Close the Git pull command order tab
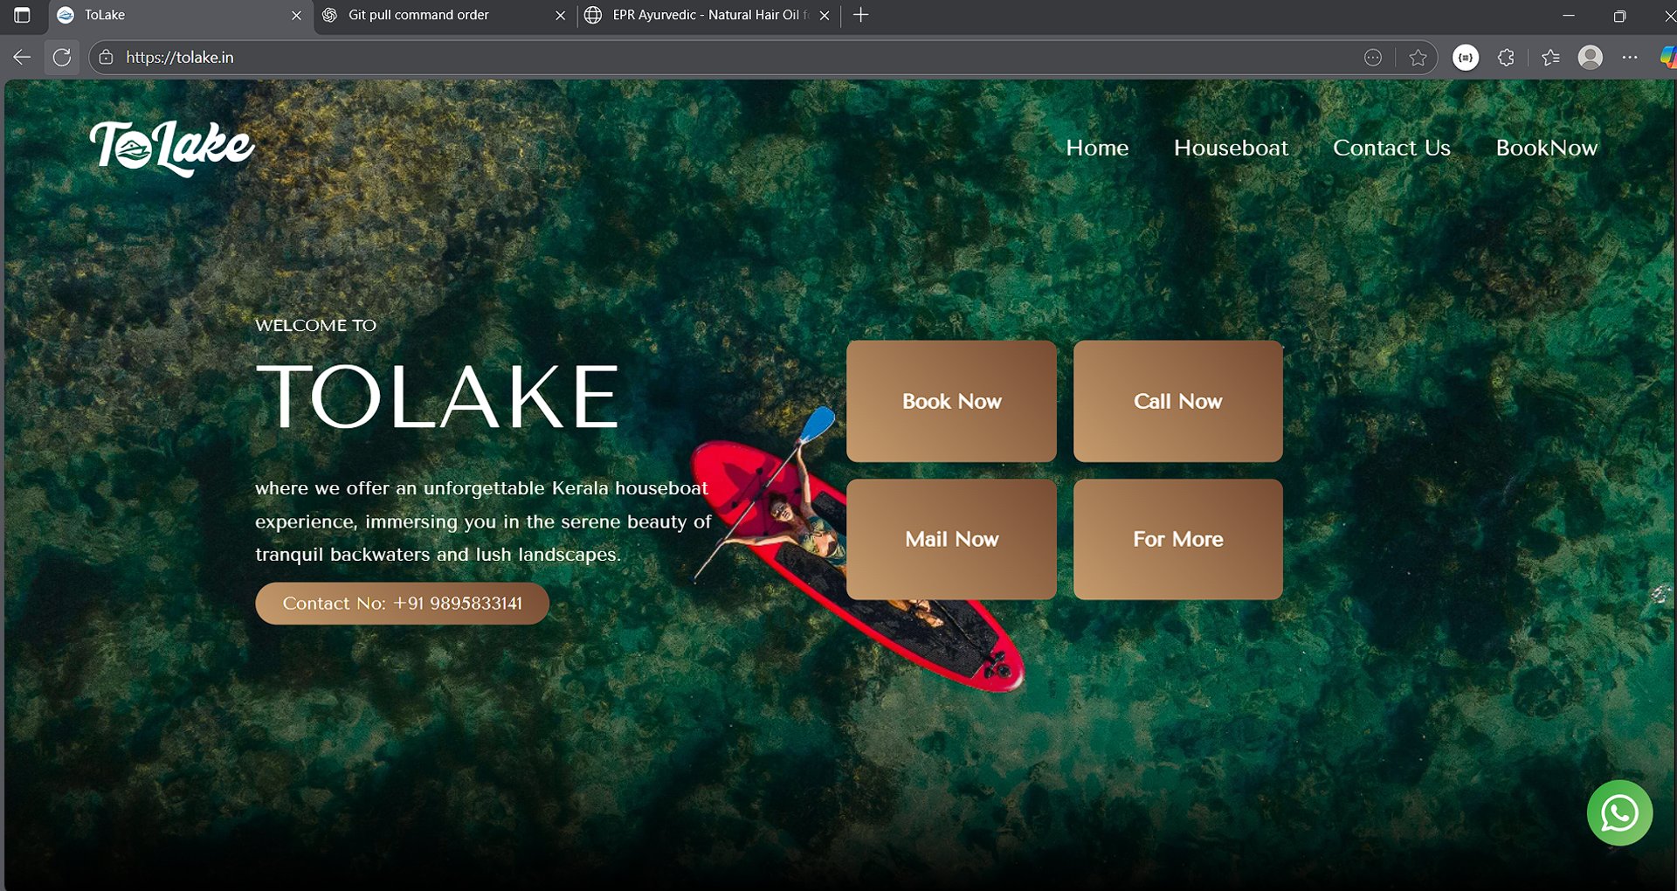The image size is (1677, 891). pyautogui.click(x=560, y=15)
